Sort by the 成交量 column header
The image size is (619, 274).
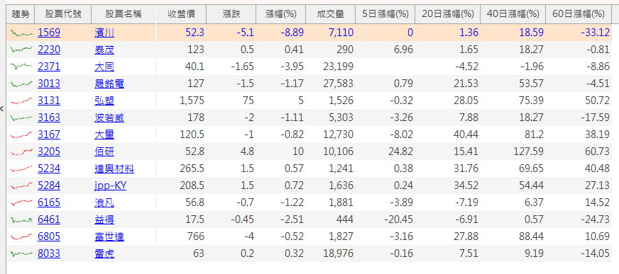coord(331,14)
